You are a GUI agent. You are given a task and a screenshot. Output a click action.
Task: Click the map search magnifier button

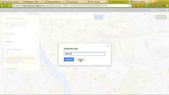pyautogui.click(x=98, y=17)
